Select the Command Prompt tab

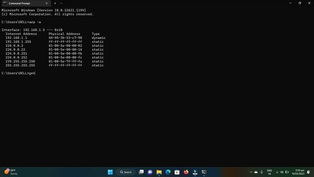tap(26, 3)
